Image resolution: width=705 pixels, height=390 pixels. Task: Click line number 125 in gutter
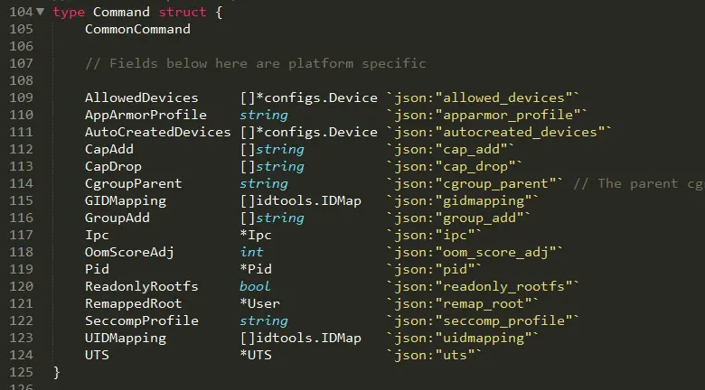pyautogui.click(x=20, y=372)
